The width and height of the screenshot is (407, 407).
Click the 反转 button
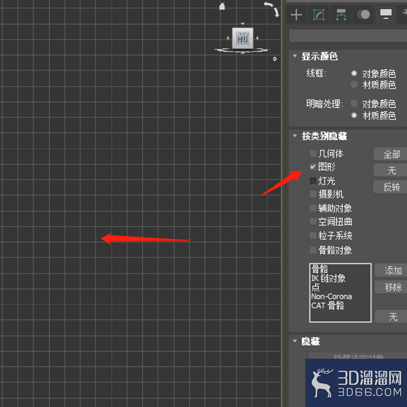pos(390,187)
